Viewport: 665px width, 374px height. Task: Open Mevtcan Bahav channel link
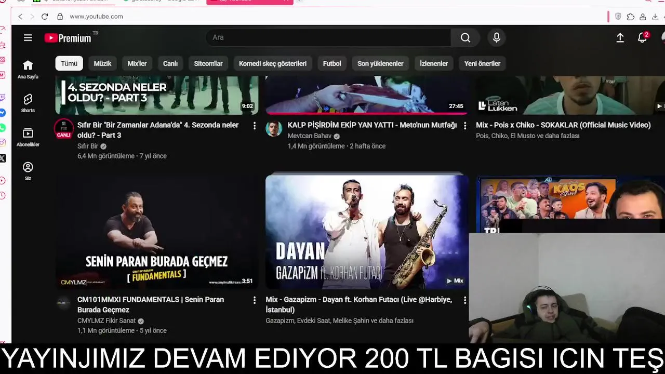click(x=310, y=136)
